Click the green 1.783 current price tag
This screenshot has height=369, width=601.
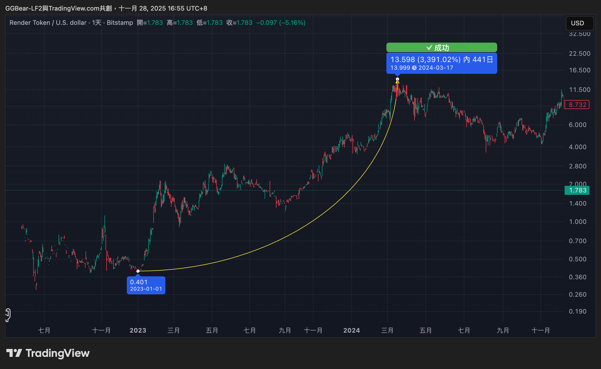click(577, 190)
